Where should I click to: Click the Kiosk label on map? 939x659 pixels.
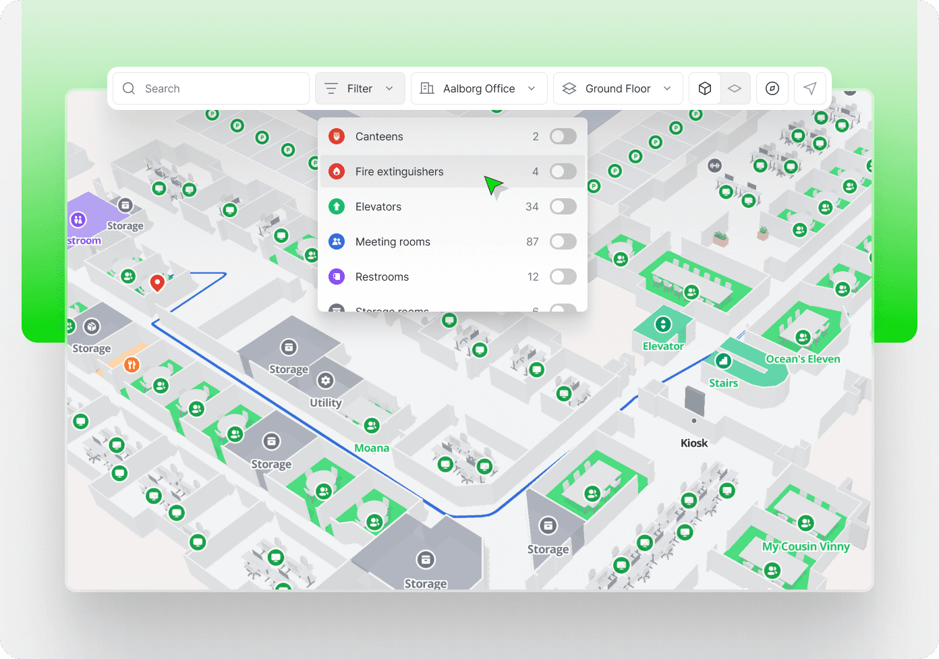pyautogui.click(x=694, y=443)
